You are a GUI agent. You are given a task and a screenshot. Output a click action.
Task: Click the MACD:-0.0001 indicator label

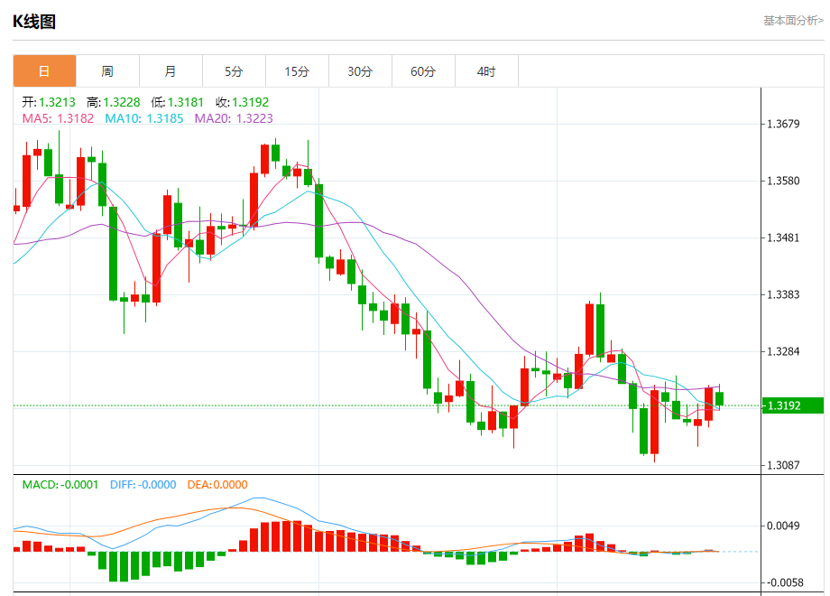coord(60,485)
